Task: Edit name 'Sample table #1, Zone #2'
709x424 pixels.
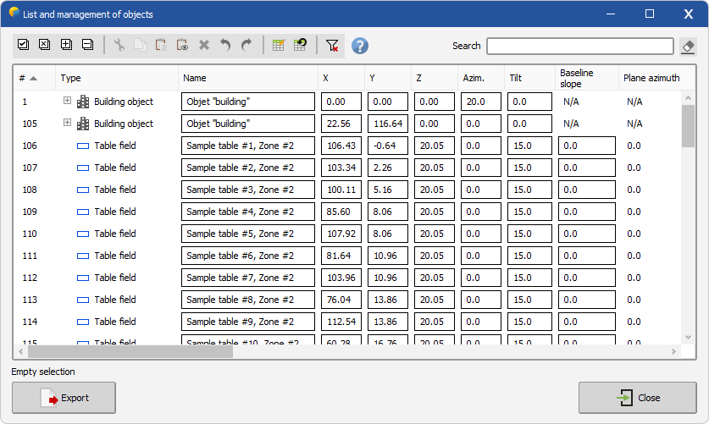Action: click(248, 146)
